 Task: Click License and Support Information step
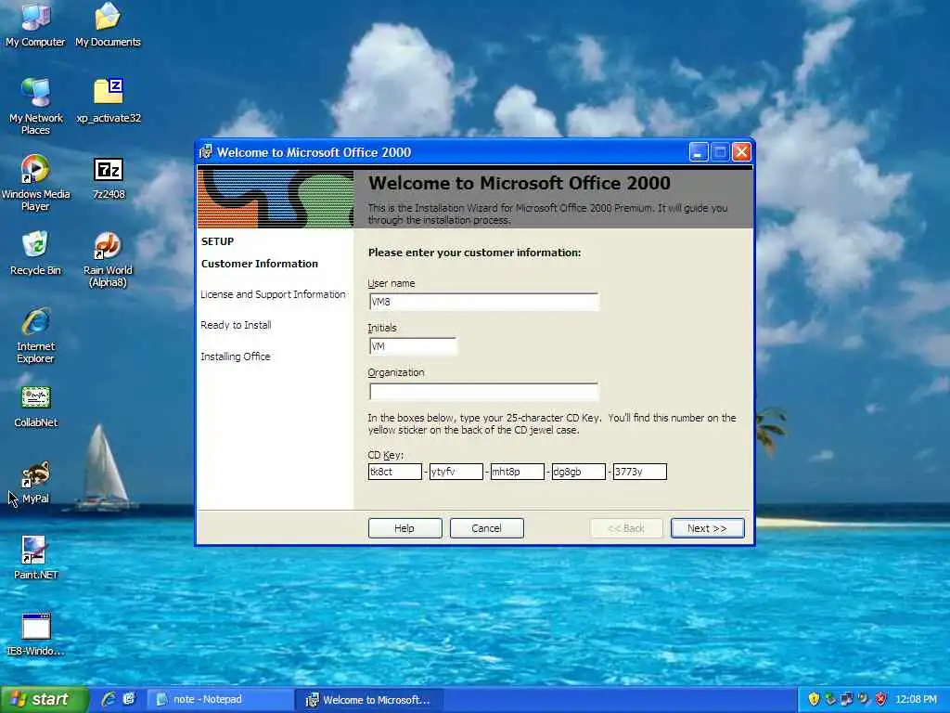pos(273,294)
